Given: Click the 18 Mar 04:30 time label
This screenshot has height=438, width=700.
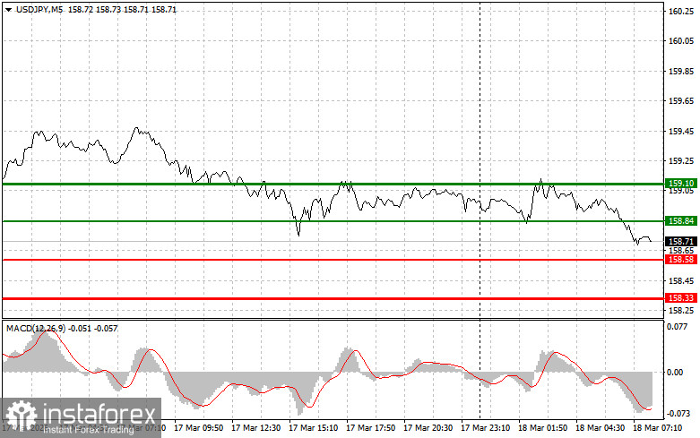Looking at the screenshot, I should [600, 428].
